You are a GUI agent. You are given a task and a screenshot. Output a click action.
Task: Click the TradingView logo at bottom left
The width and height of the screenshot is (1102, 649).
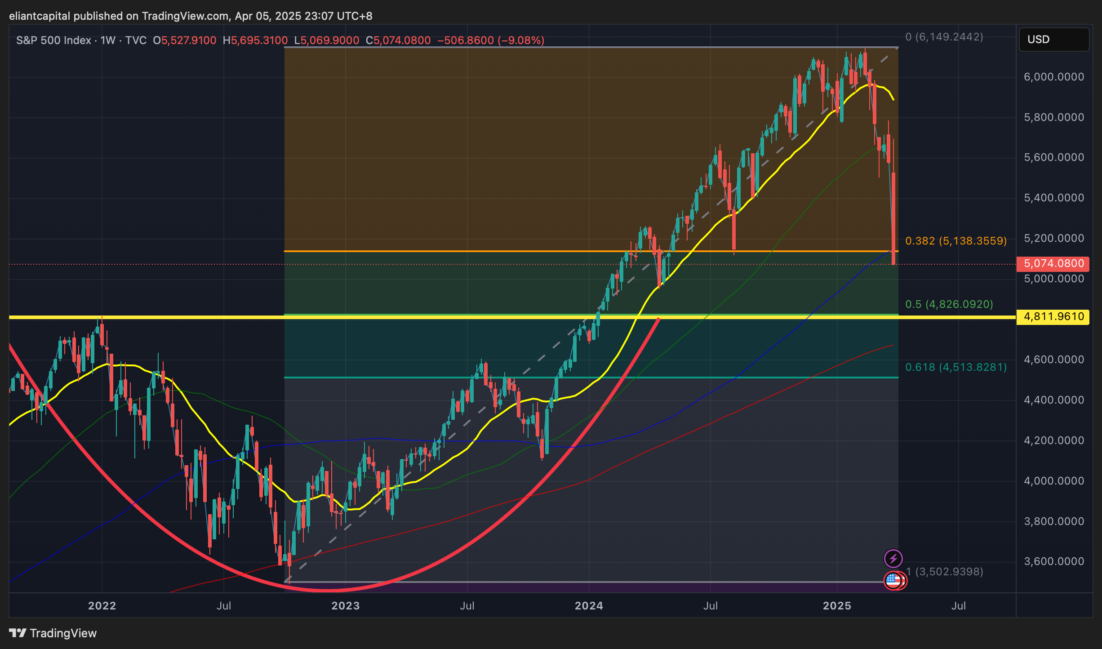click(53, 633)
